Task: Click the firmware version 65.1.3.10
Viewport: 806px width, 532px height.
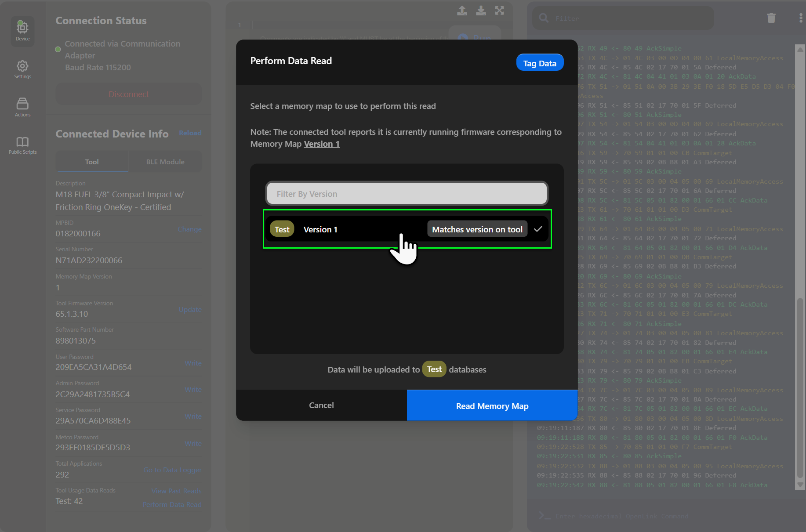Action: [72, 314]
